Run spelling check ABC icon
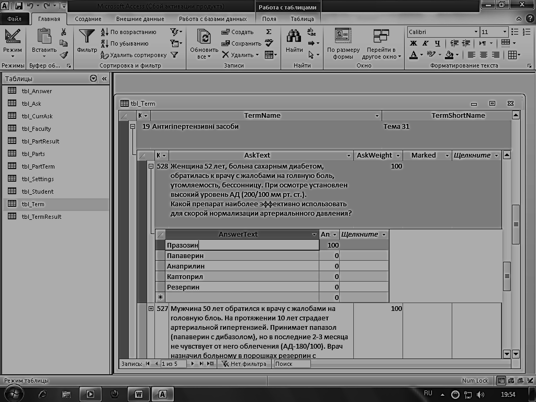The image size is (536, 402). 269,43
